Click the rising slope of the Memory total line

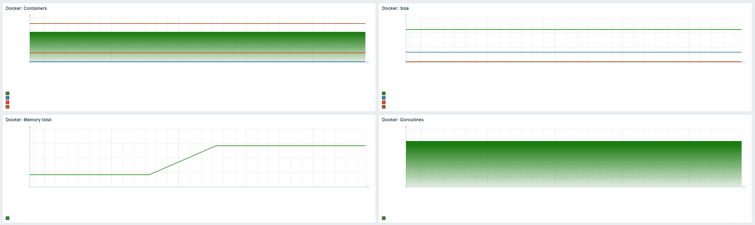click(x=183, y=160)
